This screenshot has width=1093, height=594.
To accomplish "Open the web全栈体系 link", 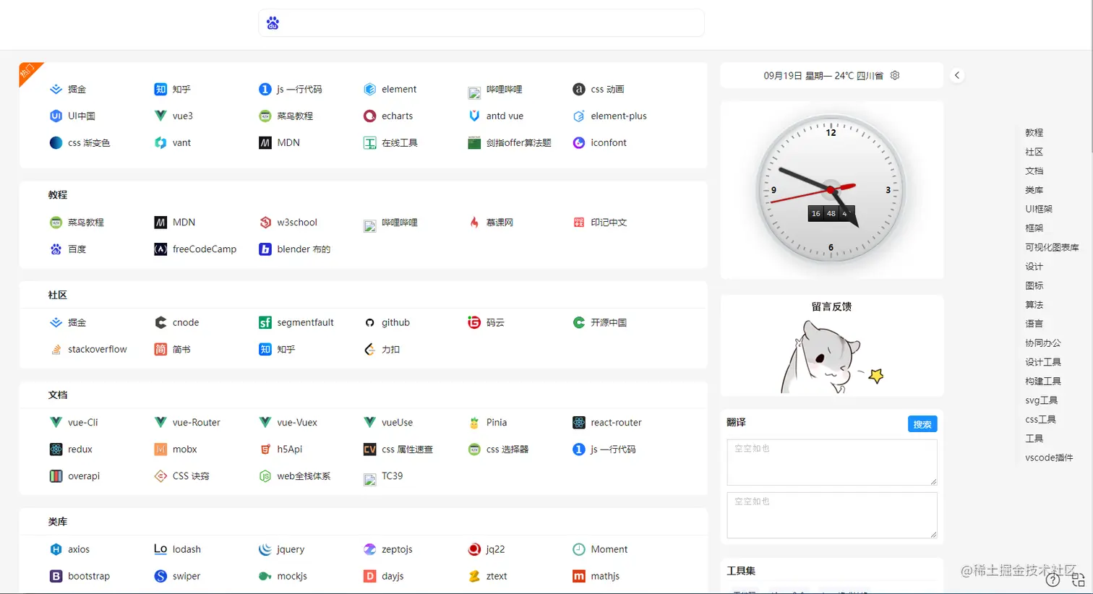I will (304, 475).
